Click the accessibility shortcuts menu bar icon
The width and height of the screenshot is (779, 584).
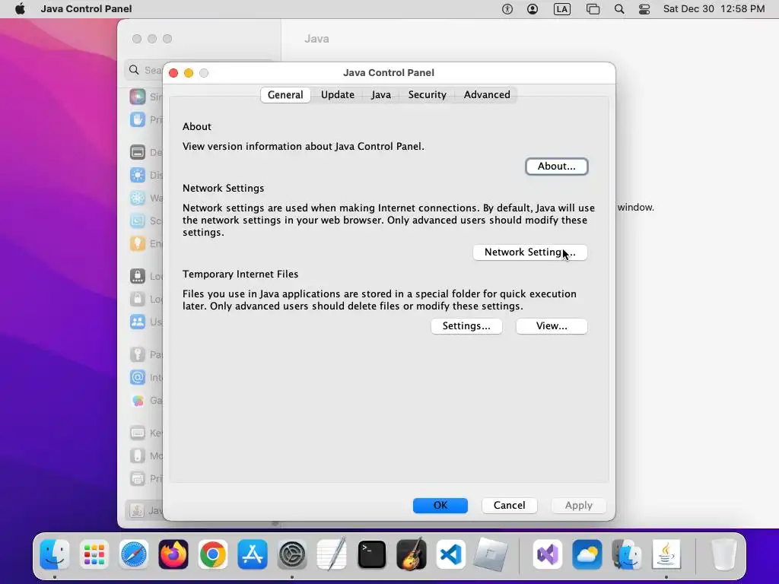pyautogui.click(x=507, y=9)
